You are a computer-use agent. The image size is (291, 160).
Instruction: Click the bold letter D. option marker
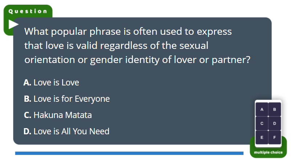(27, 131)
